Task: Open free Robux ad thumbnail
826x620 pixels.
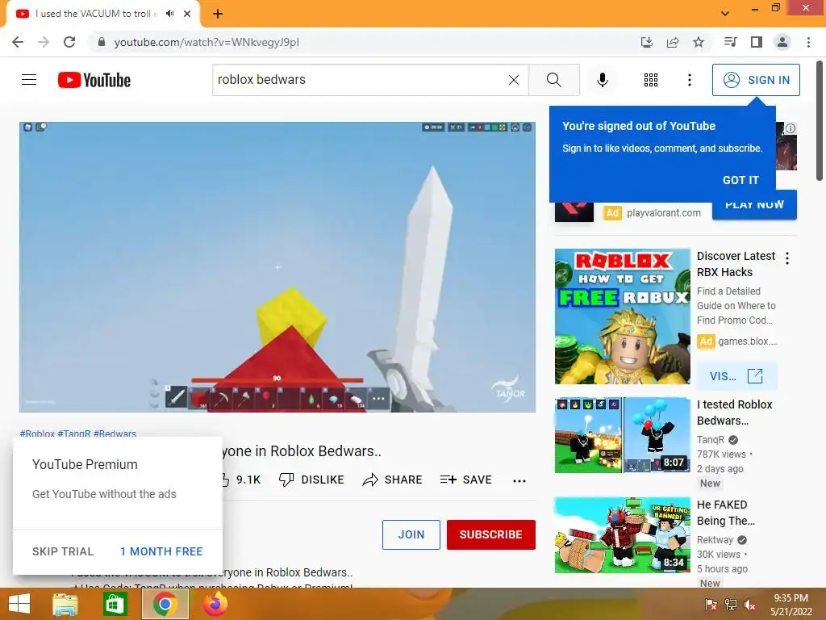Action: (623, 316)
